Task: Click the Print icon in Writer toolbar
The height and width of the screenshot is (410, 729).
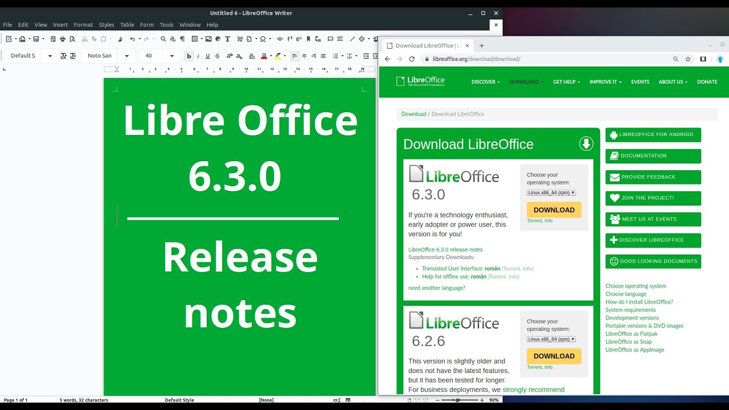Action: click(63, 39)
